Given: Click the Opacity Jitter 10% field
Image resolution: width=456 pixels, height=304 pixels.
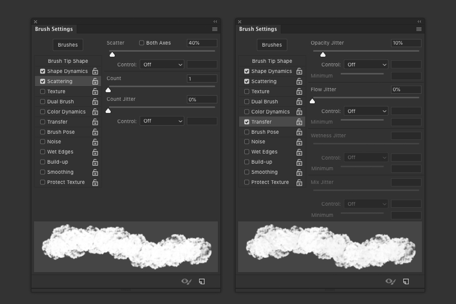Looking at the screenshot, I should point(406,43).
